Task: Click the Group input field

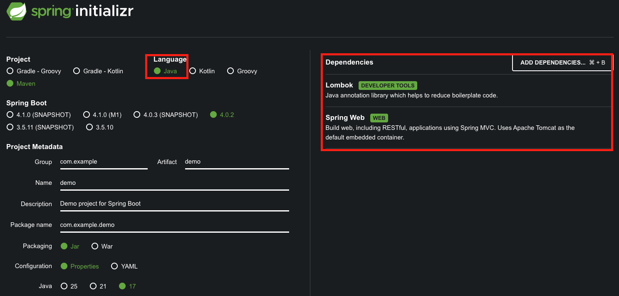Action: [104, 162]
